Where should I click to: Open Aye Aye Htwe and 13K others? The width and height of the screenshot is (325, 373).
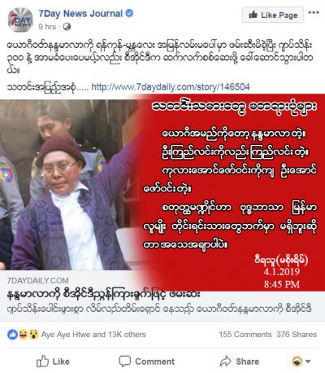(93, 335)
